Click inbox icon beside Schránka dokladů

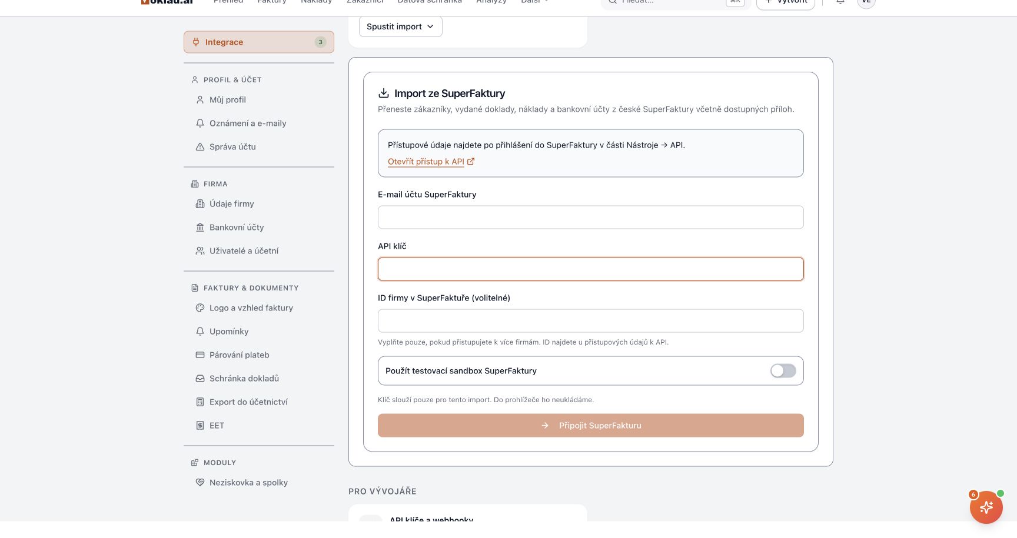coord(200,379)
